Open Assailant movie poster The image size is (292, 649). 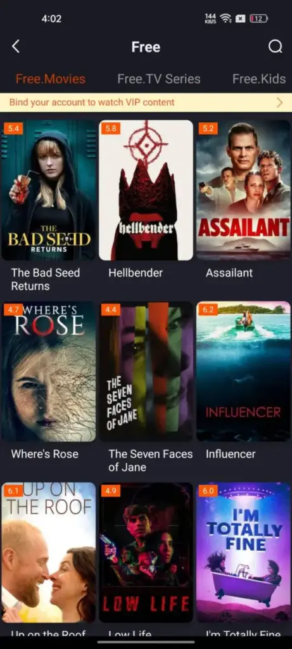[243, 190]
